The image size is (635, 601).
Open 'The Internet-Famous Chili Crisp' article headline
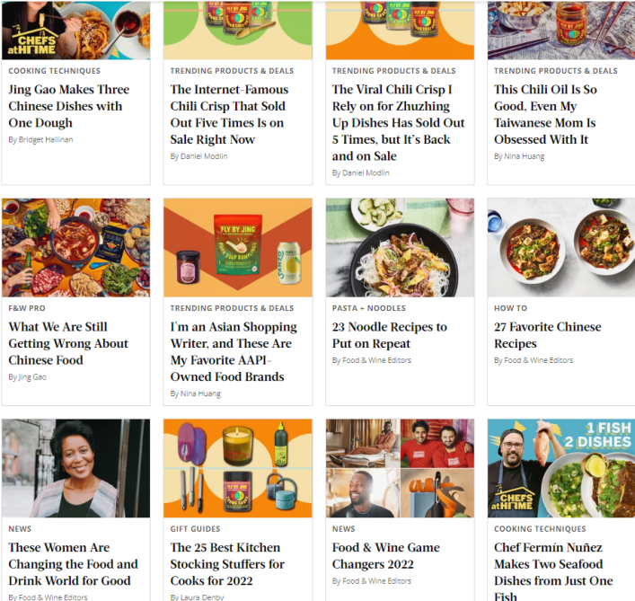pyautogui.click(x=229, y=114)
